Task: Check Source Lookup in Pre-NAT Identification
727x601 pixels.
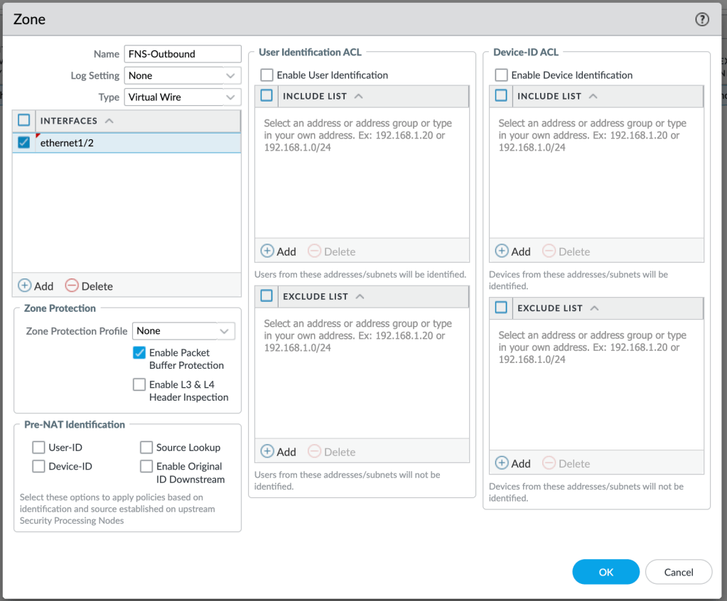Action: pos(146,448)
